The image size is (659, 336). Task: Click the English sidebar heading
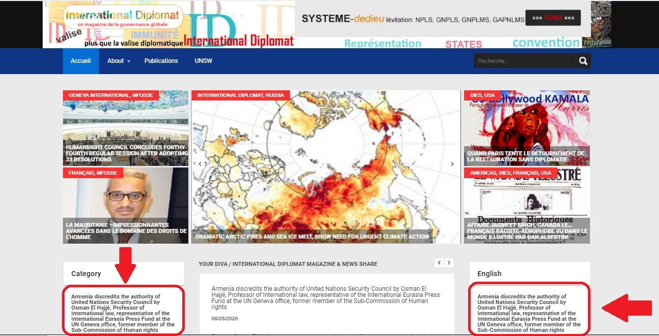click(x=489, y=274)
